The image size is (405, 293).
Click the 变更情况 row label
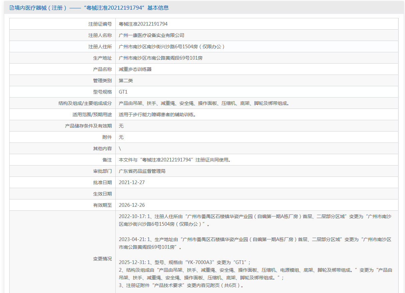tap(102, 259)
